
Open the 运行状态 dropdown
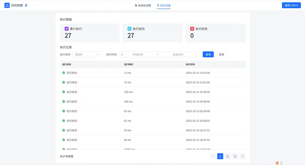pos(86,54)
